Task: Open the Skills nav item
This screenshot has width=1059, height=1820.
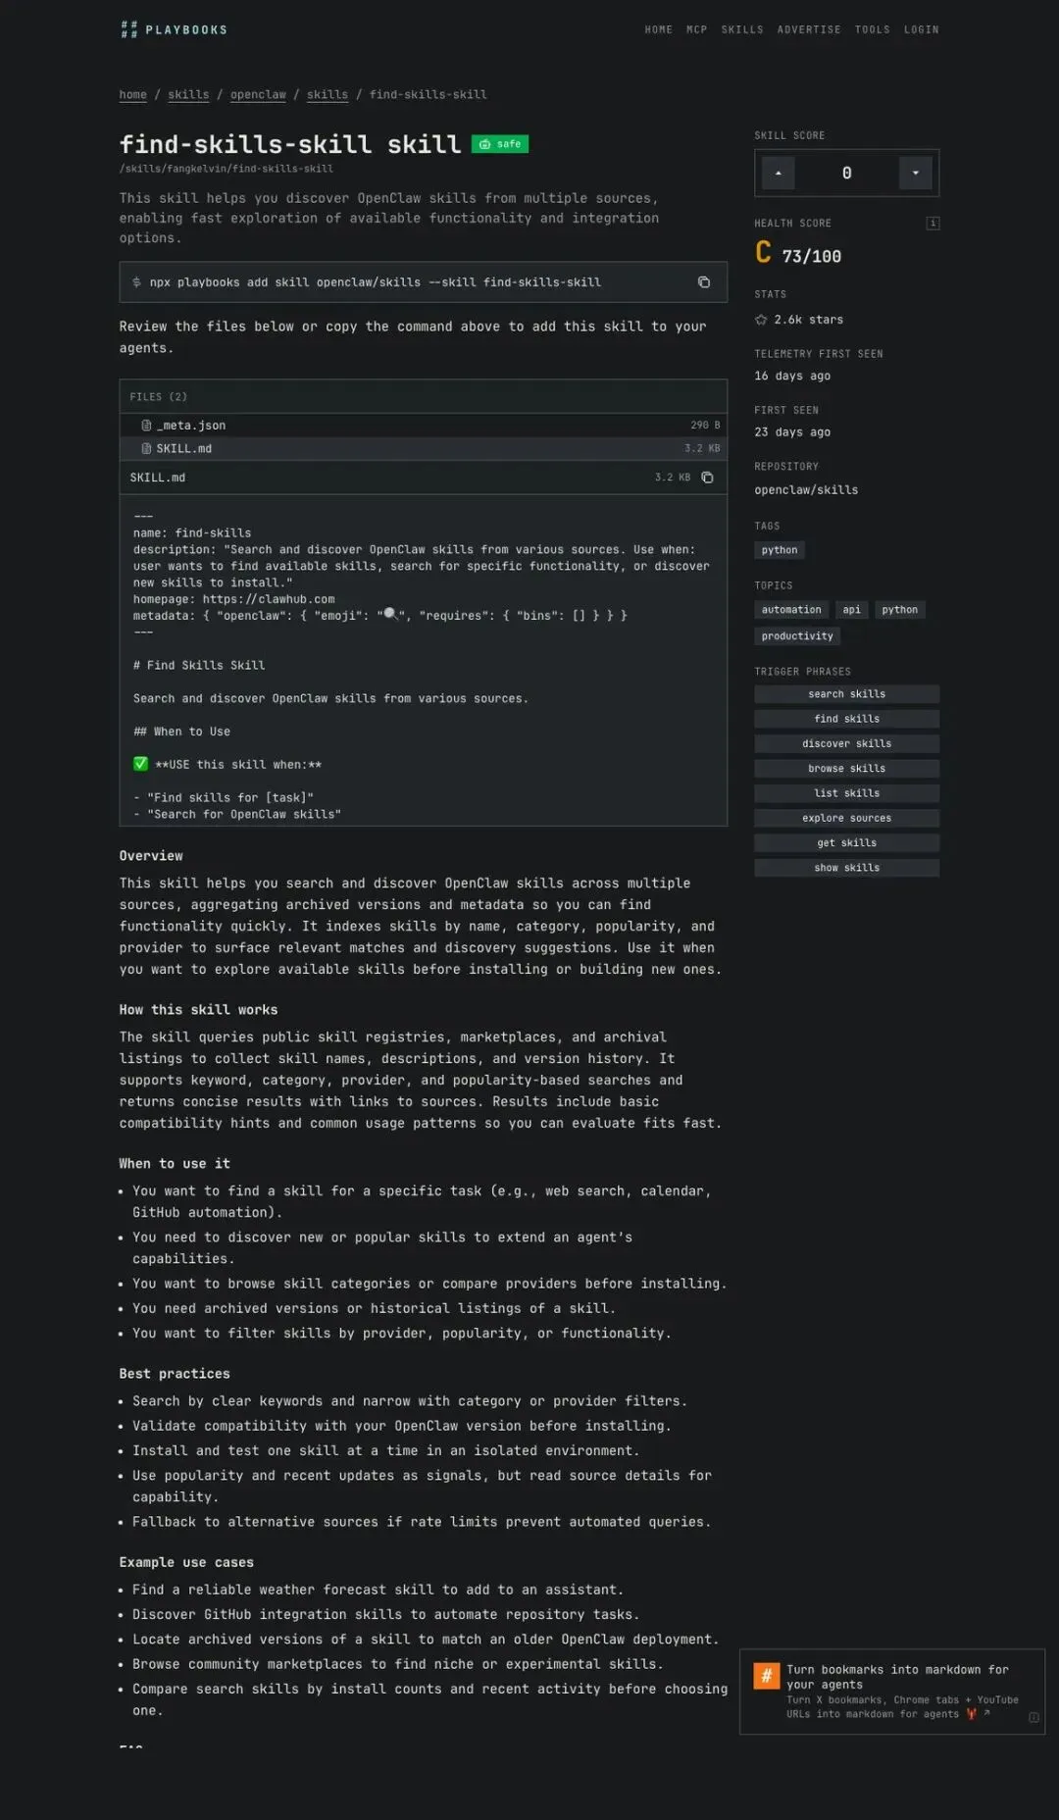Action: (742, 30)
